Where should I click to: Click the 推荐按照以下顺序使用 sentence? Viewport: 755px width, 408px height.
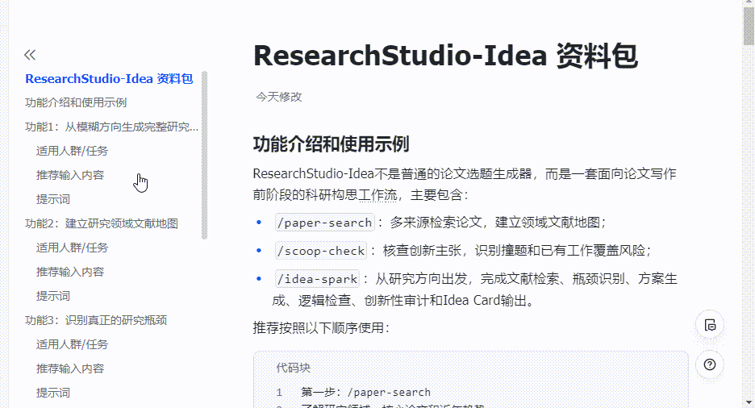tap(321, 327)
